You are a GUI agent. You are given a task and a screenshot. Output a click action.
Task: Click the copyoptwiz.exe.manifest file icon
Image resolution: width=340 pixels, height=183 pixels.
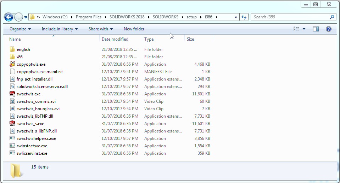12,71
